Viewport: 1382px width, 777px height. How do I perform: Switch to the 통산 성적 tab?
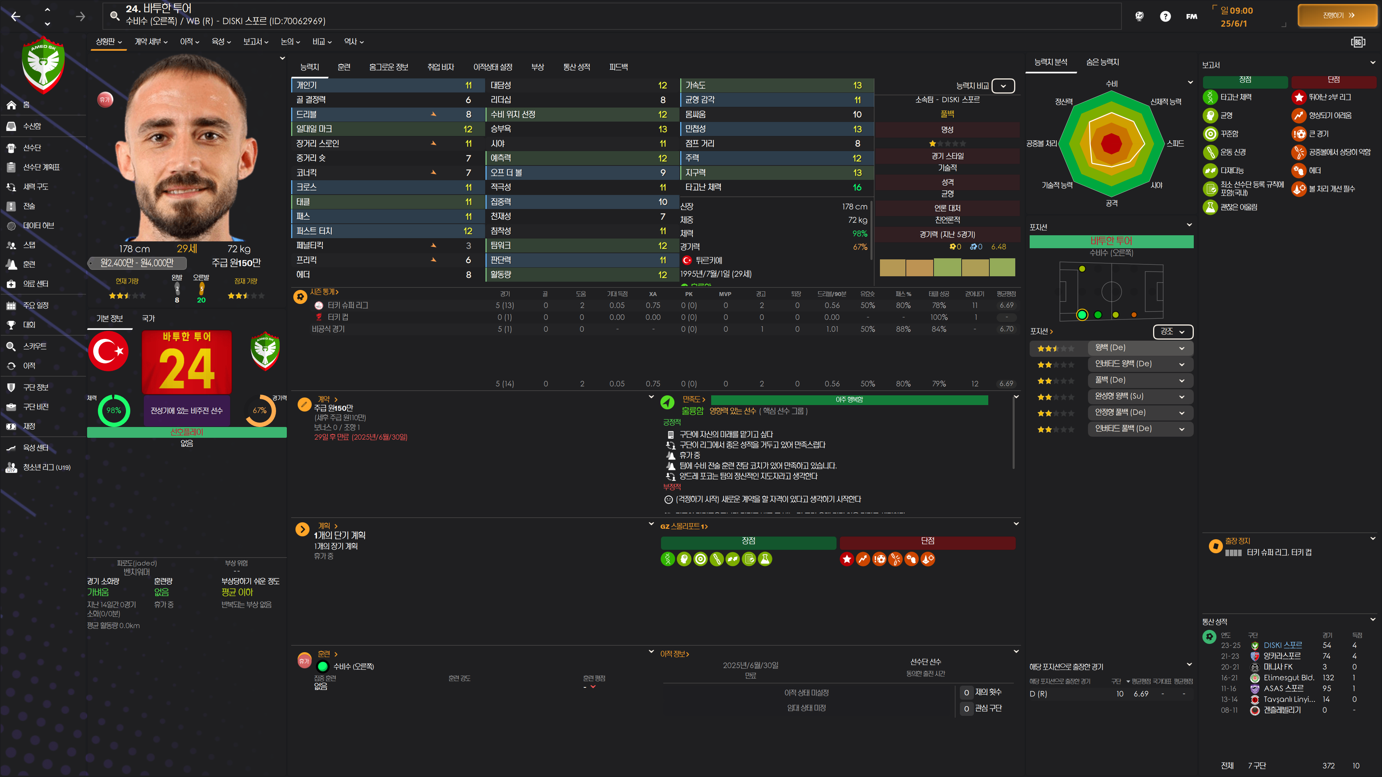[576, 67]
